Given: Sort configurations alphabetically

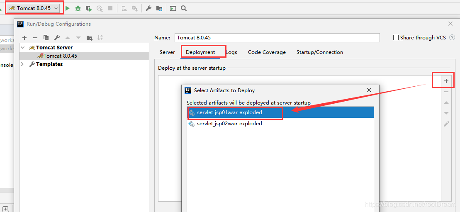Looking at the screenshot, I should pos(100,38).
